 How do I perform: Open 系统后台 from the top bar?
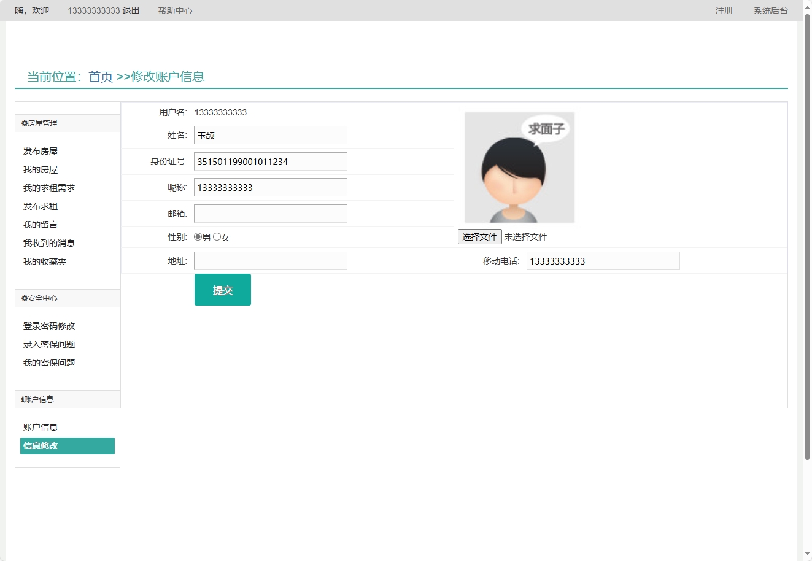click(x=770, y=10)
